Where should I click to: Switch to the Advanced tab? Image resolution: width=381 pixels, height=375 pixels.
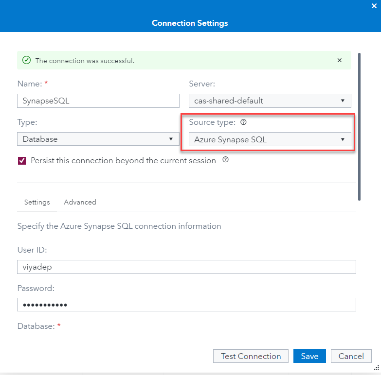click(80, 202)
